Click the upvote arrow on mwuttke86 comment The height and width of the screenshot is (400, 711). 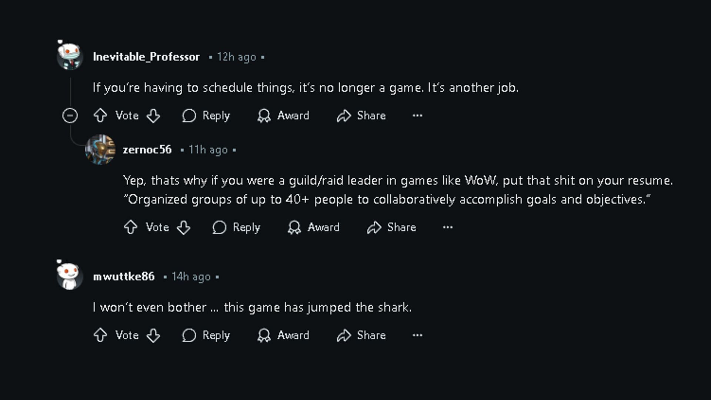[101, 335]
